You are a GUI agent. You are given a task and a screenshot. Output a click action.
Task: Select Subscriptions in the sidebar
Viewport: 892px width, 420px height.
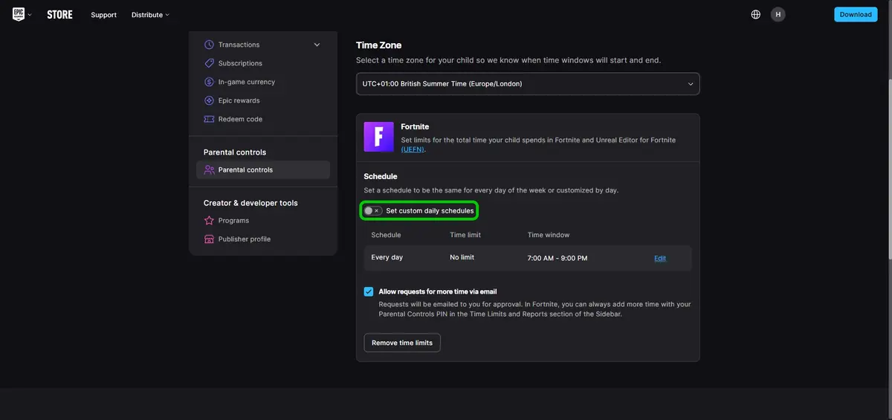(x=240, y=63)
